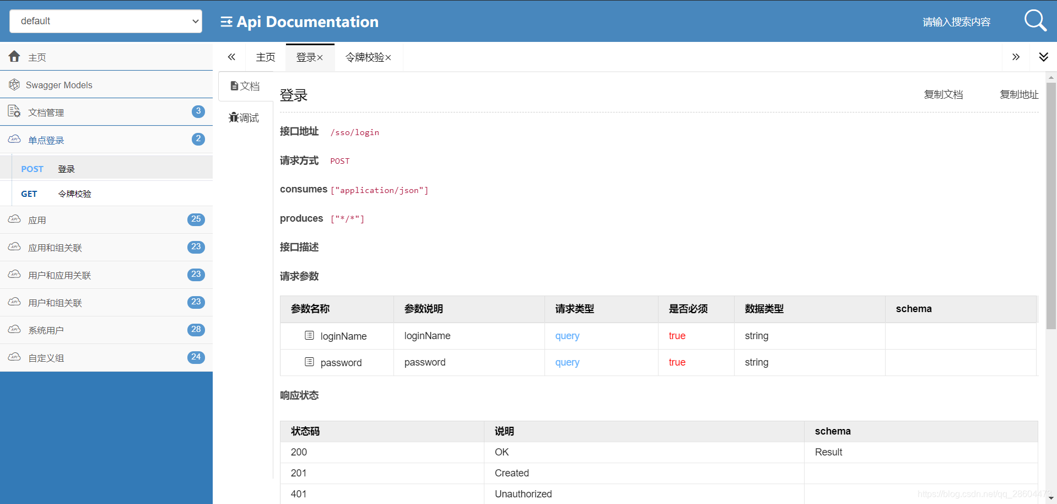This screenshot has height=504, width=1057.
Task: Expand the 自定义组 group
Action: pyautogui.click(x=106, y=358)
